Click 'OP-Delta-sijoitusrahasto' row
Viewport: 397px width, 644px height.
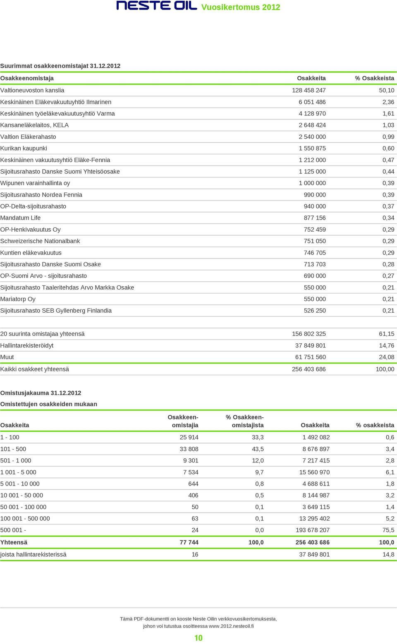[198, 206]
